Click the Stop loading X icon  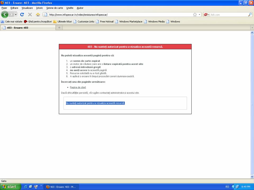30,15
